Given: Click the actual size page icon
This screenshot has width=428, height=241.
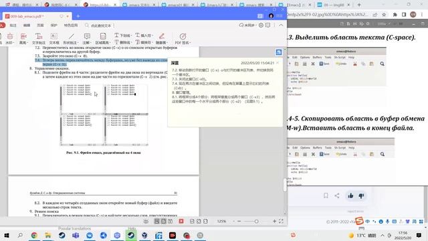Looking at the screenshot, I should [192, 222].
